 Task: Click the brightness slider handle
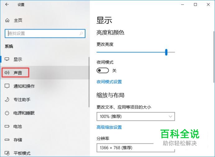coord(166,52)
